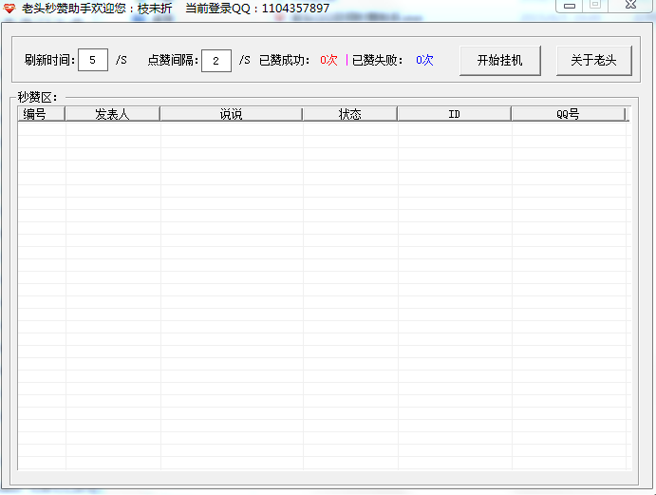Viewport: 656px width, 495px height.
Task: Click the blue 0次 failure count
Action: pyautogui.click(x=424, y=60)
